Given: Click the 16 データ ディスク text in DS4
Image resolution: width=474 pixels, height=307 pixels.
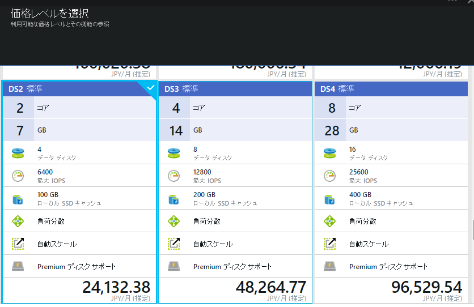Looking at the screenshot, I should tap(369, 153).
